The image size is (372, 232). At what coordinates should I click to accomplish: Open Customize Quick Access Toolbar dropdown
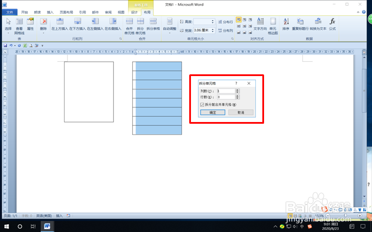coord(43,46)
